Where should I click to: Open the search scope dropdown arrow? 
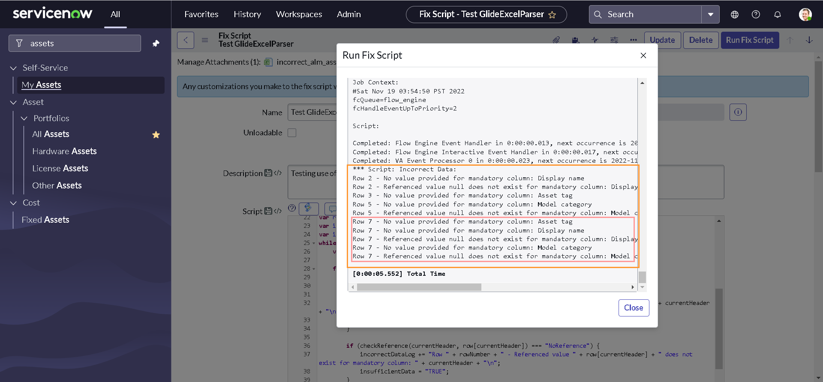[711, 15]
